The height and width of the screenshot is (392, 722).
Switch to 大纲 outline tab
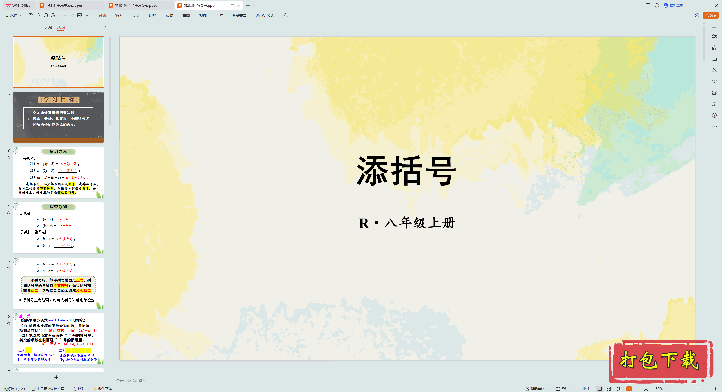click(x=48, y=27)
